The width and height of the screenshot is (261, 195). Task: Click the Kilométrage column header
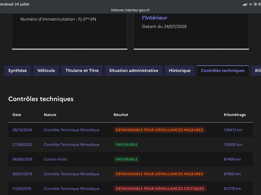235,115
